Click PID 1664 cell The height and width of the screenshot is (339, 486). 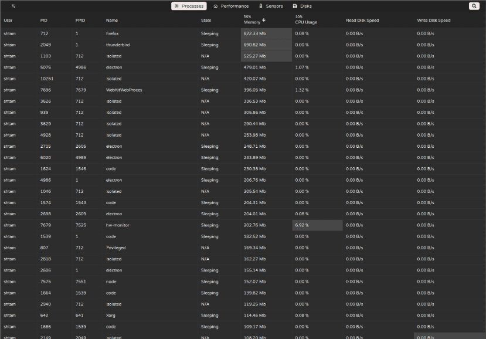click(46, 293)
